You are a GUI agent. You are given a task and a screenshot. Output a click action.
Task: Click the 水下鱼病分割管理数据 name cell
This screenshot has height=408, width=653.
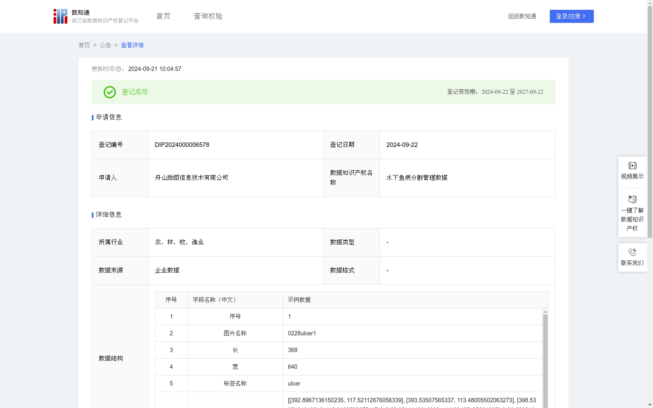coord(417,177)
